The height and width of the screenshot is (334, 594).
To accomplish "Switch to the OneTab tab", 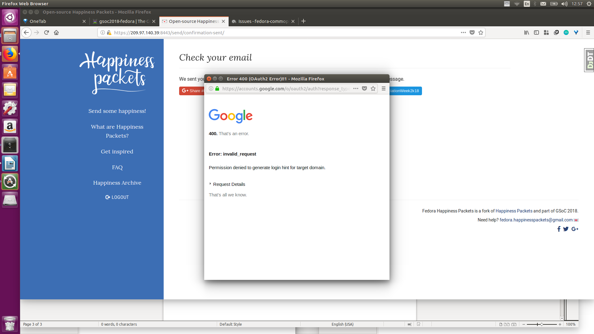I will tap(54, 21).
